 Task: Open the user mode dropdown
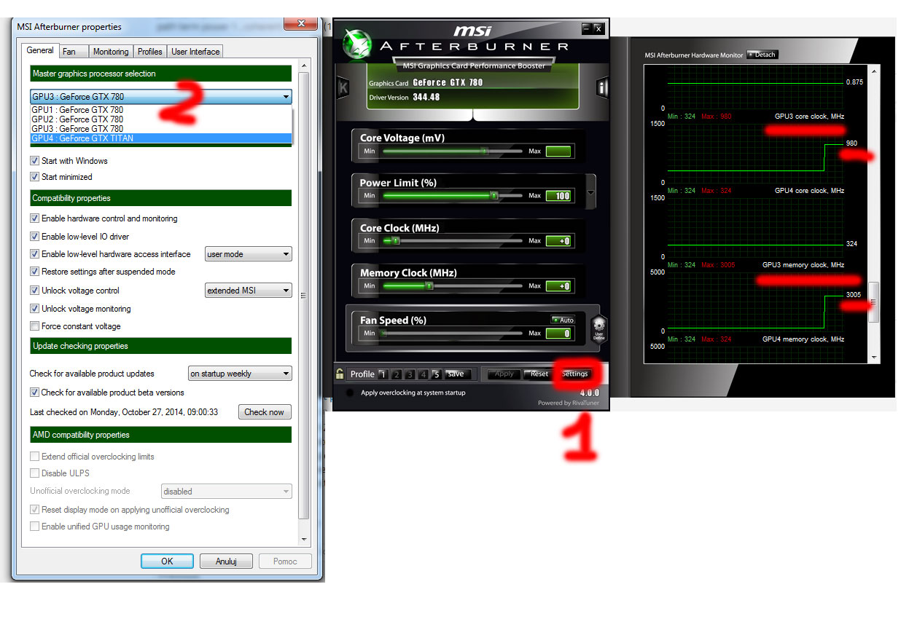(249, 254)
